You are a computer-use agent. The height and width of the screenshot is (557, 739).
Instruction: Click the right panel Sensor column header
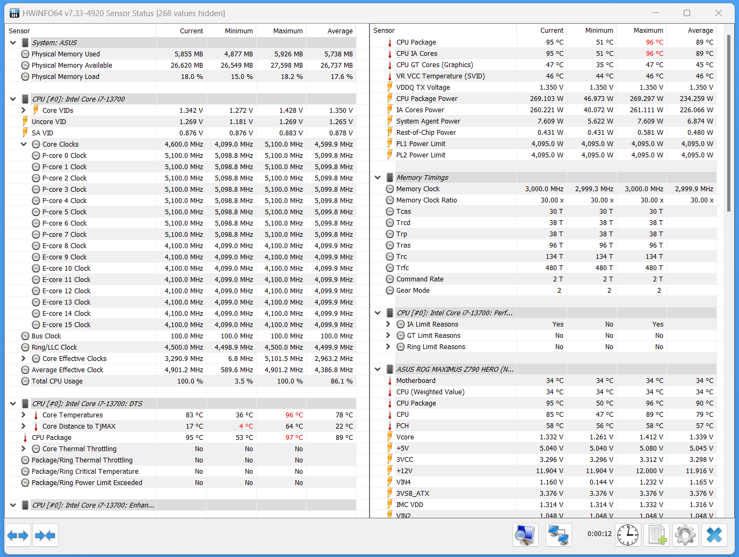point(443,31)
